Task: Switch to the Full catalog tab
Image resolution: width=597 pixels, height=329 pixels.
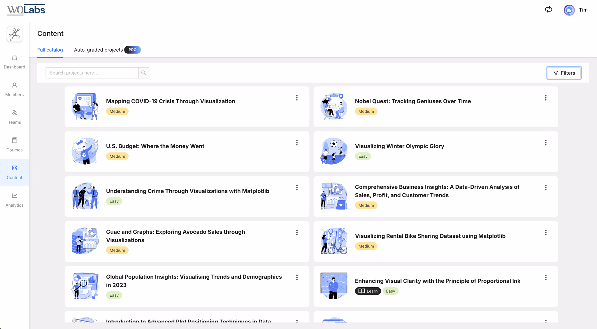Action: coord(50,50)
